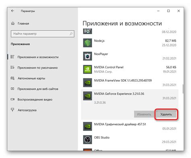191x158 pixels.
Task: Click the 21.02.2021 NoxPlayer date
Action: pyautogui.click(x=169, y=58)
